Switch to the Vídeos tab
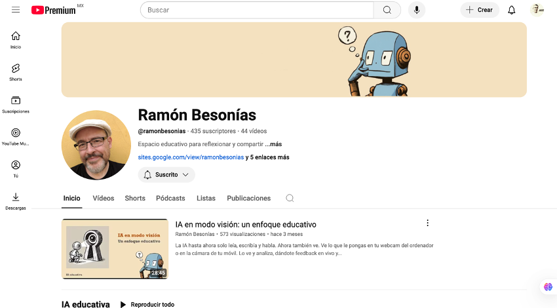 coord(104,198)
